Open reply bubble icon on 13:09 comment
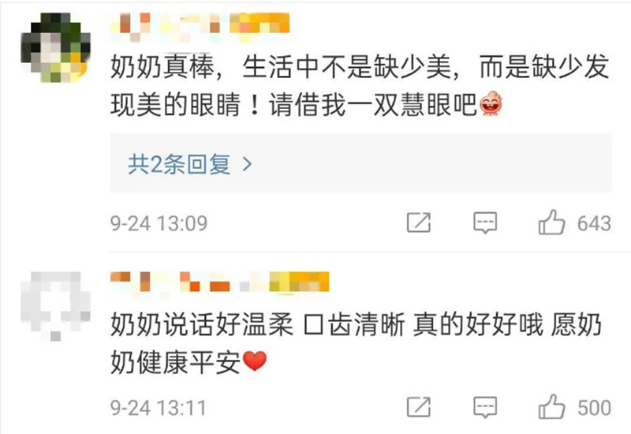The width and height of the screenshot is (631, 434). coord(485,223)
